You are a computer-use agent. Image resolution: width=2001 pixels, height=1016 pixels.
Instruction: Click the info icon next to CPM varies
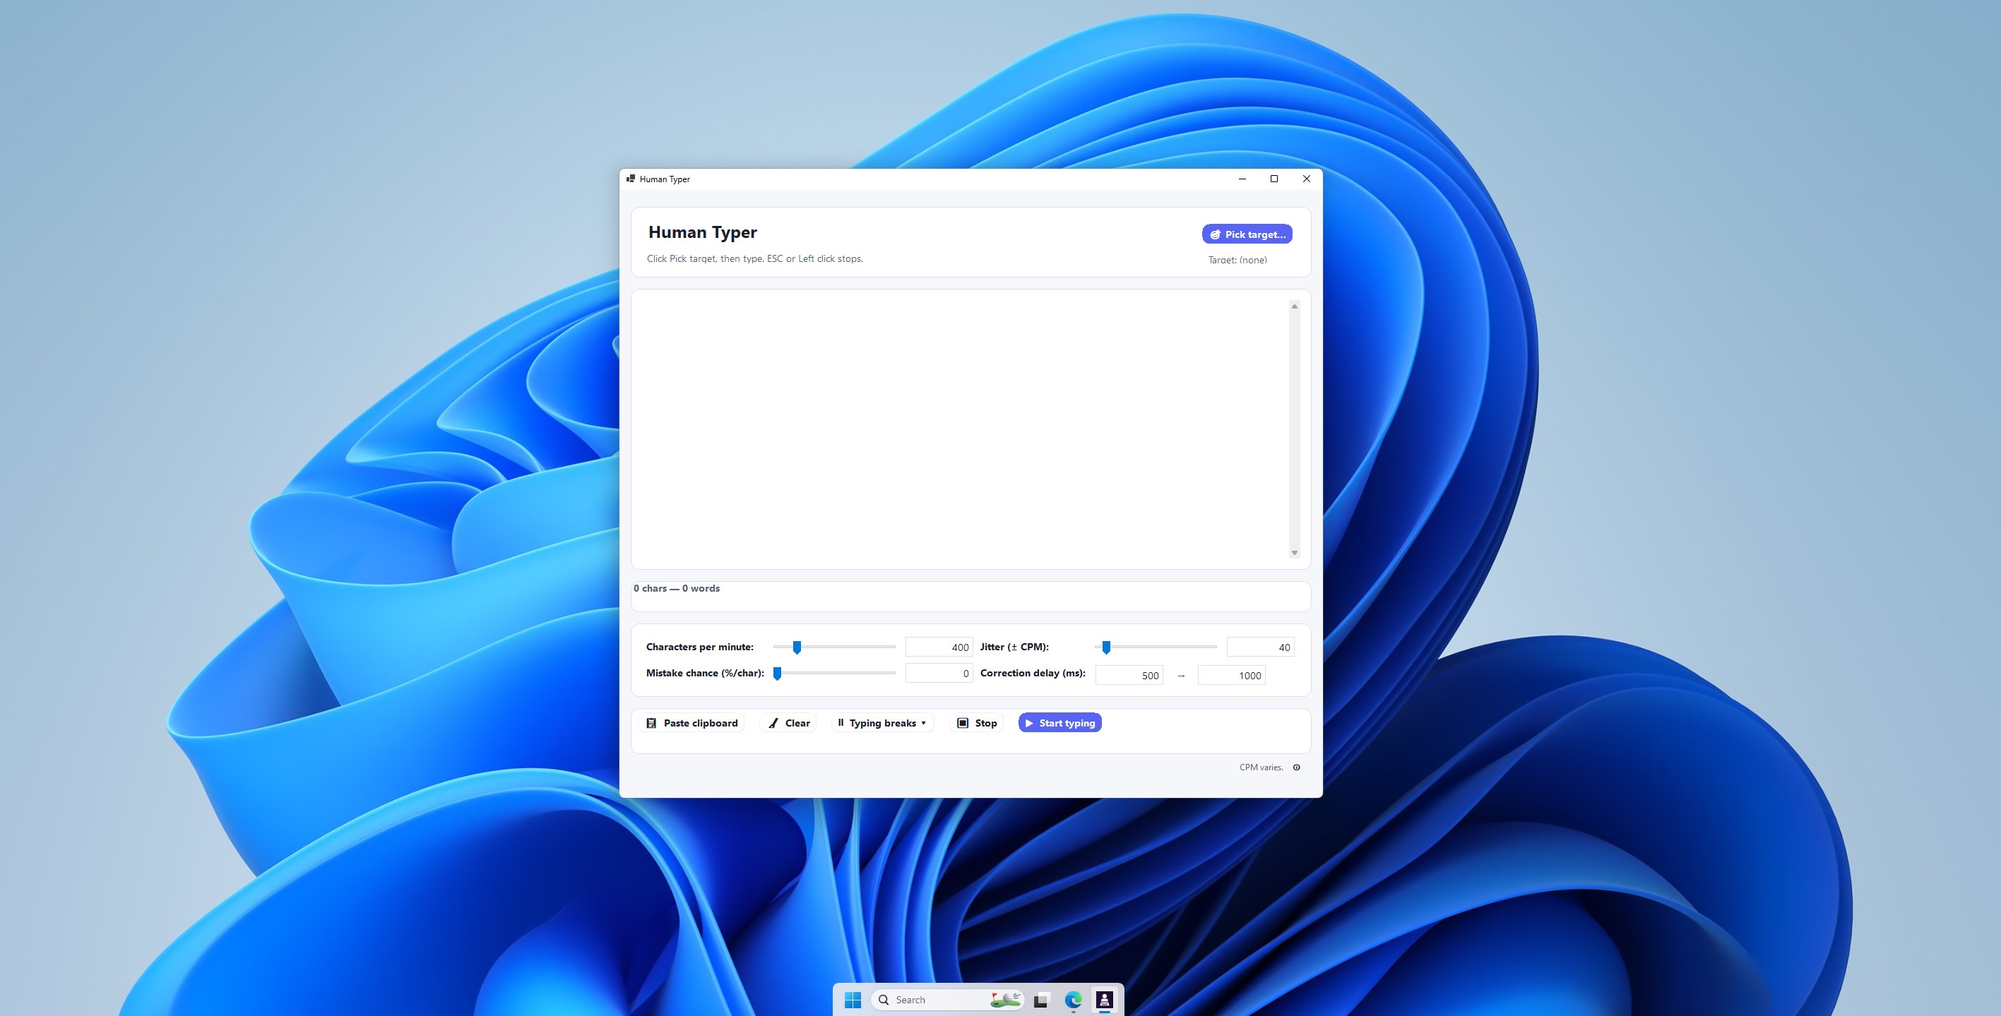click(1297, 767)
